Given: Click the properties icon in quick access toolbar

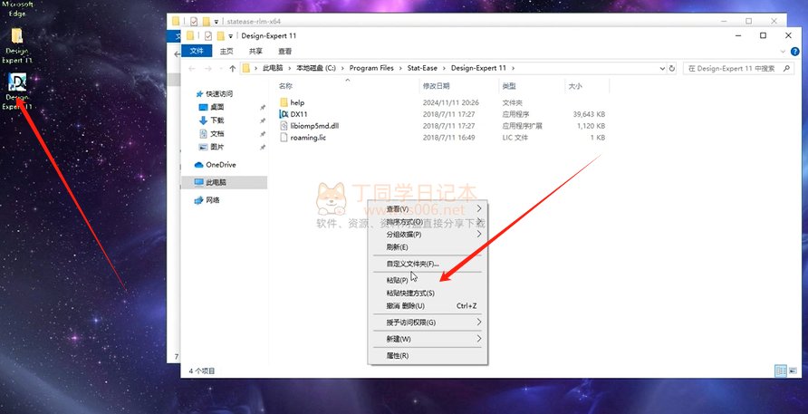Looking at the screenshot, I should (208, 35).
